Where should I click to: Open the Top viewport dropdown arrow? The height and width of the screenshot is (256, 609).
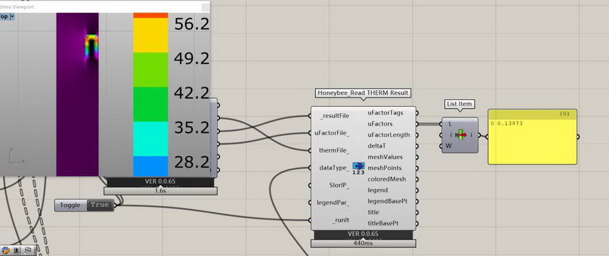click(12, 16)
